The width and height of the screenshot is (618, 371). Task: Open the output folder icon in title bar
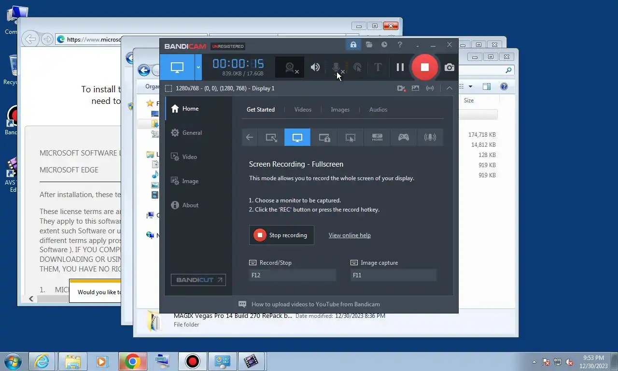pos(369,45)
